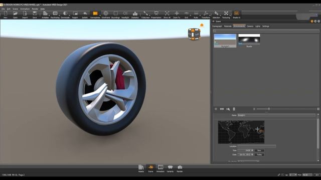Click the Import toolbar icon
321x180 pixels.
point(25,13)
